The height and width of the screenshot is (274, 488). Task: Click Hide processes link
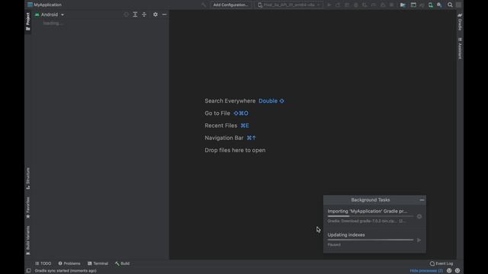click(426, 271)
